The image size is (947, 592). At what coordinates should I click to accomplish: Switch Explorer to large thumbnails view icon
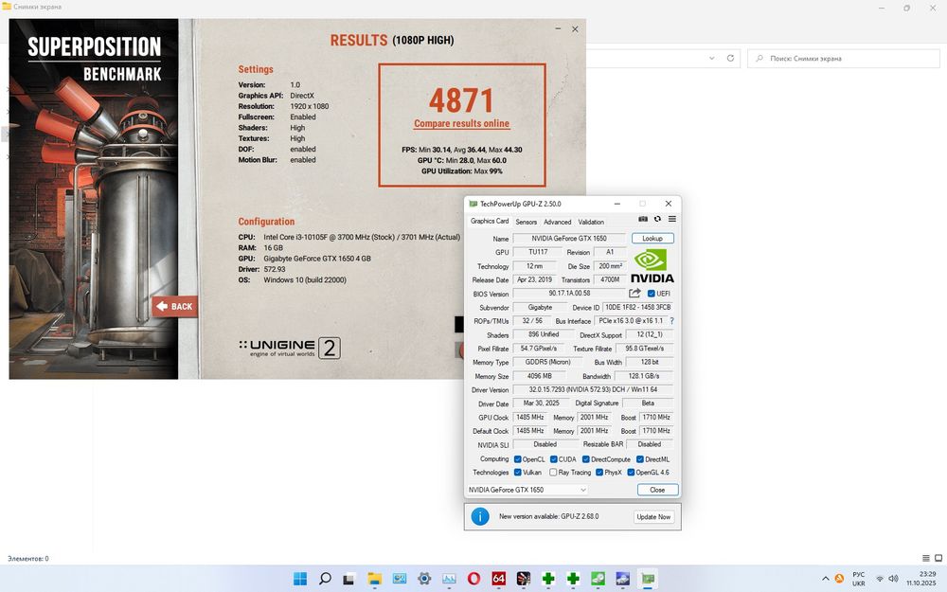point(938,558)
